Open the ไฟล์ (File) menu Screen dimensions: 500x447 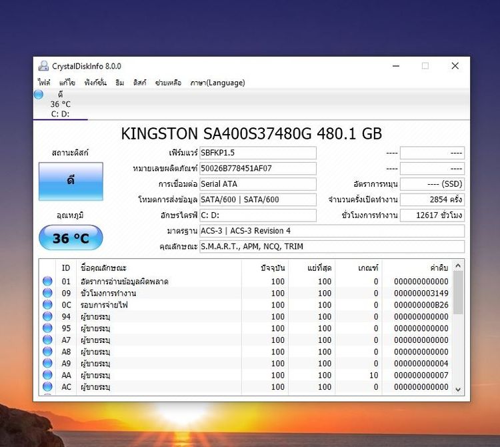(44, 83)
